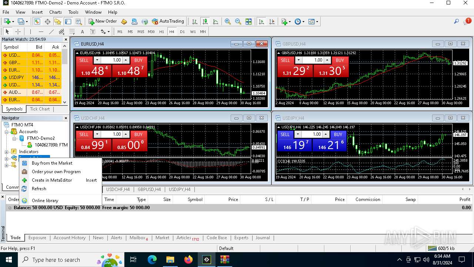
Task: Select the trendline drawing tool
Action: (x=51, y=32)
